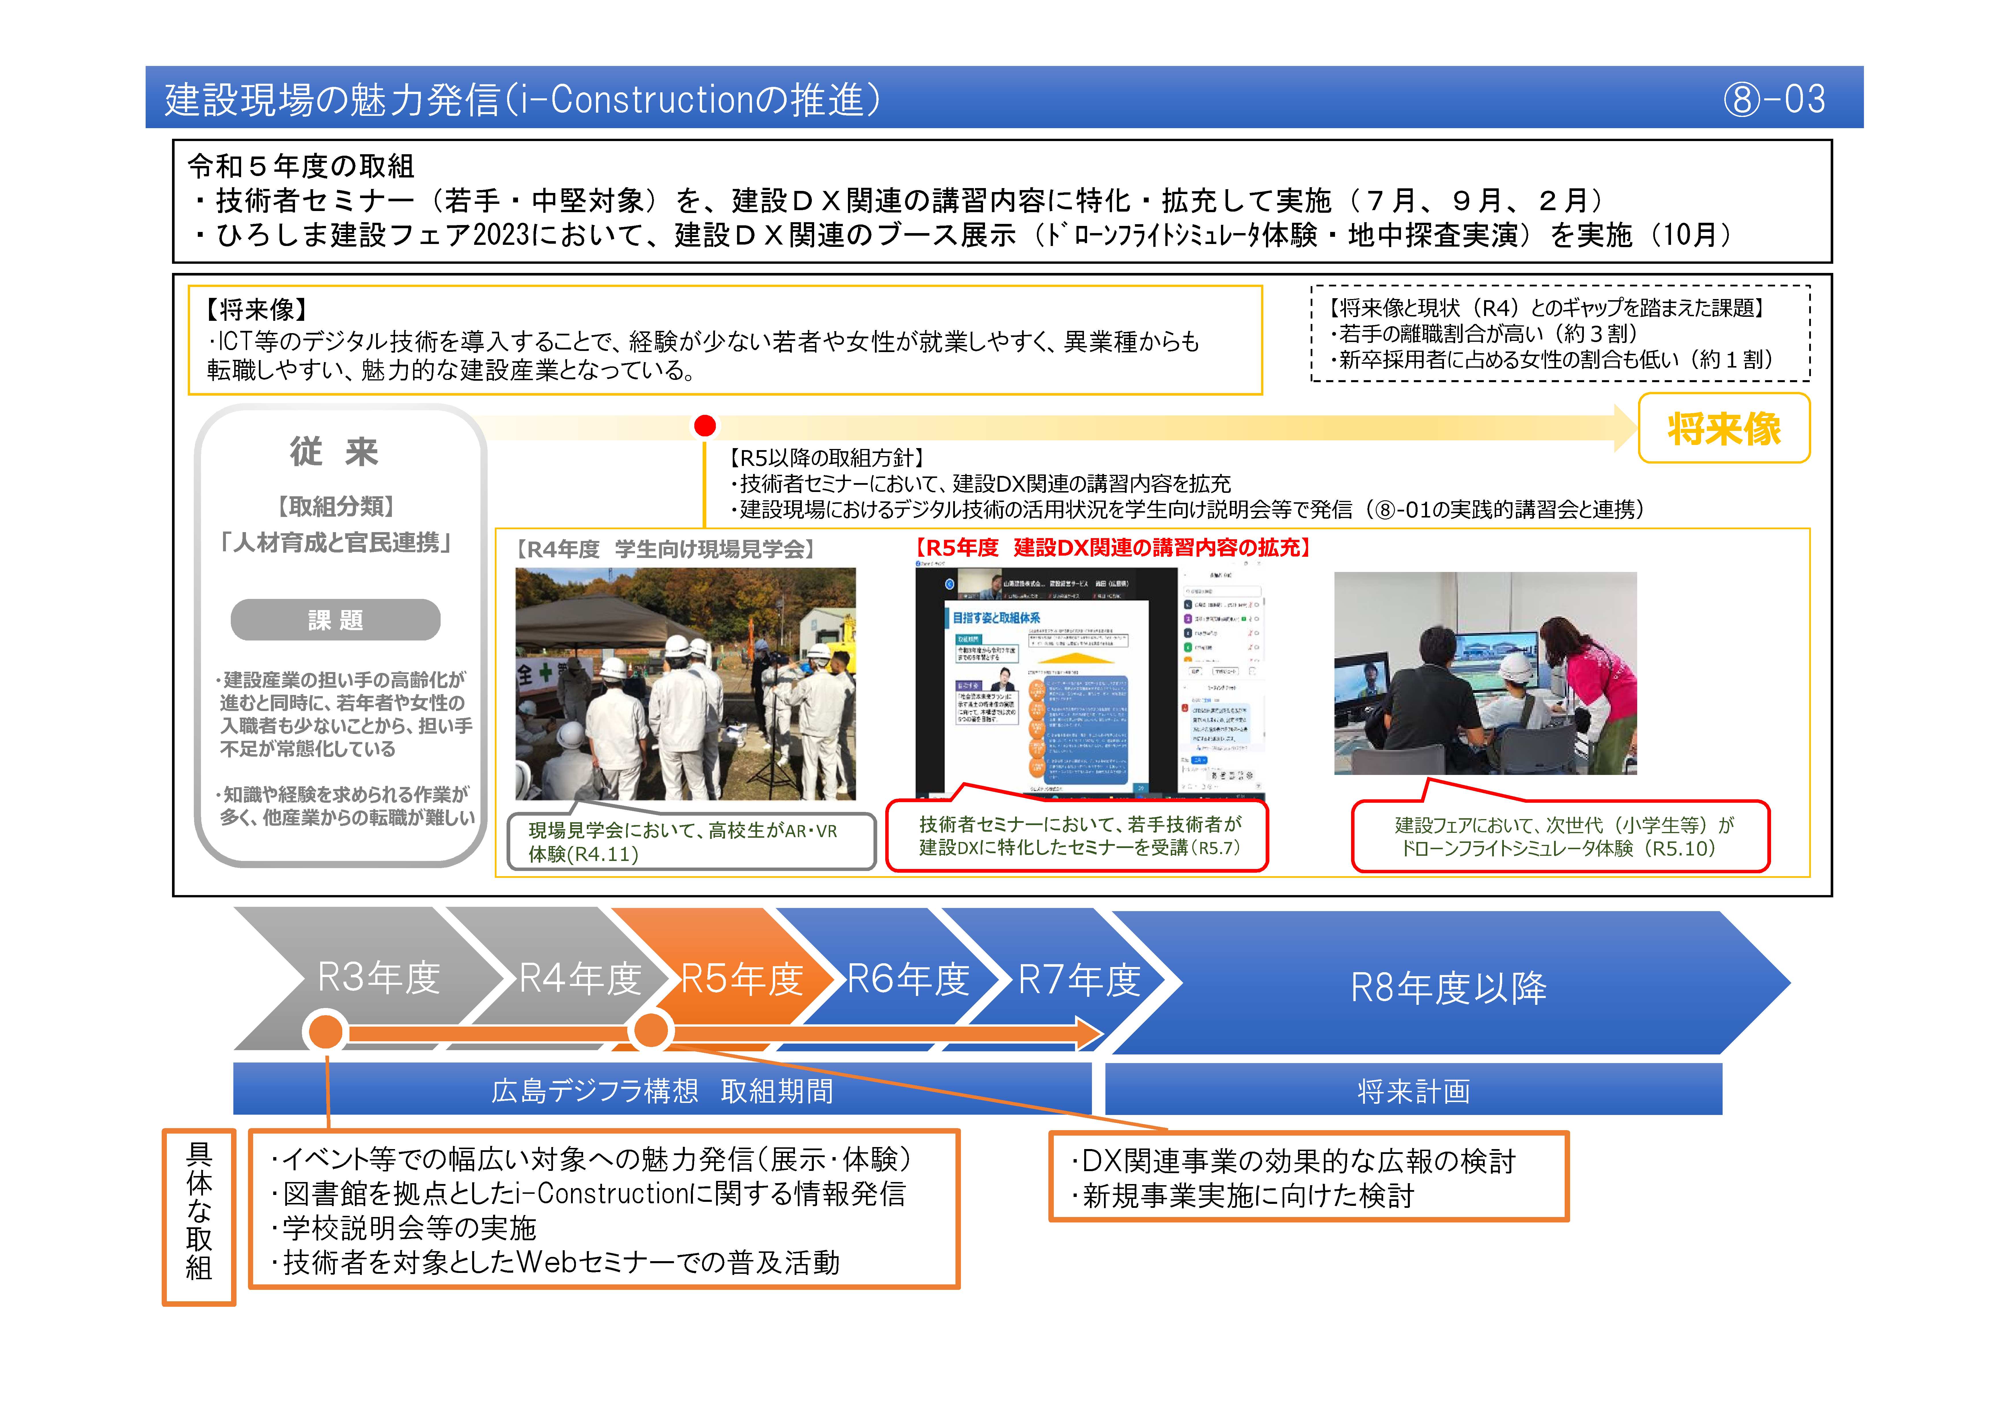This screenshot has width=2011, height=1422.
Task: Click the page number ⑧-03
Action: tap(1774, 99)
